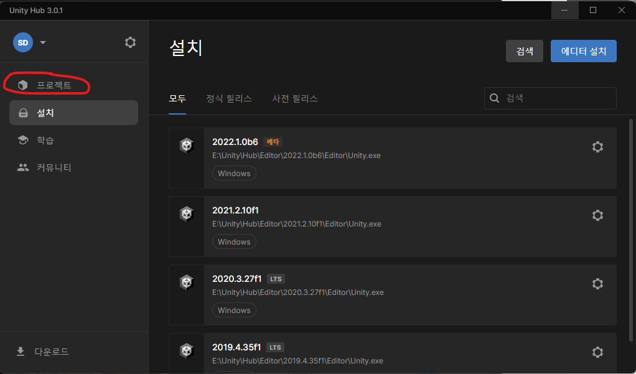Go to 프로젝트 (Projects) section

74,85
